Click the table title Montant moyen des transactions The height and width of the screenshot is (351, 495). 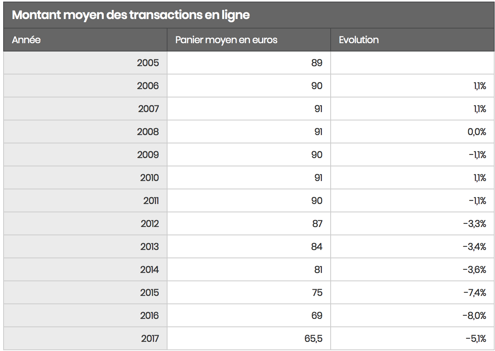pos(131,15)
